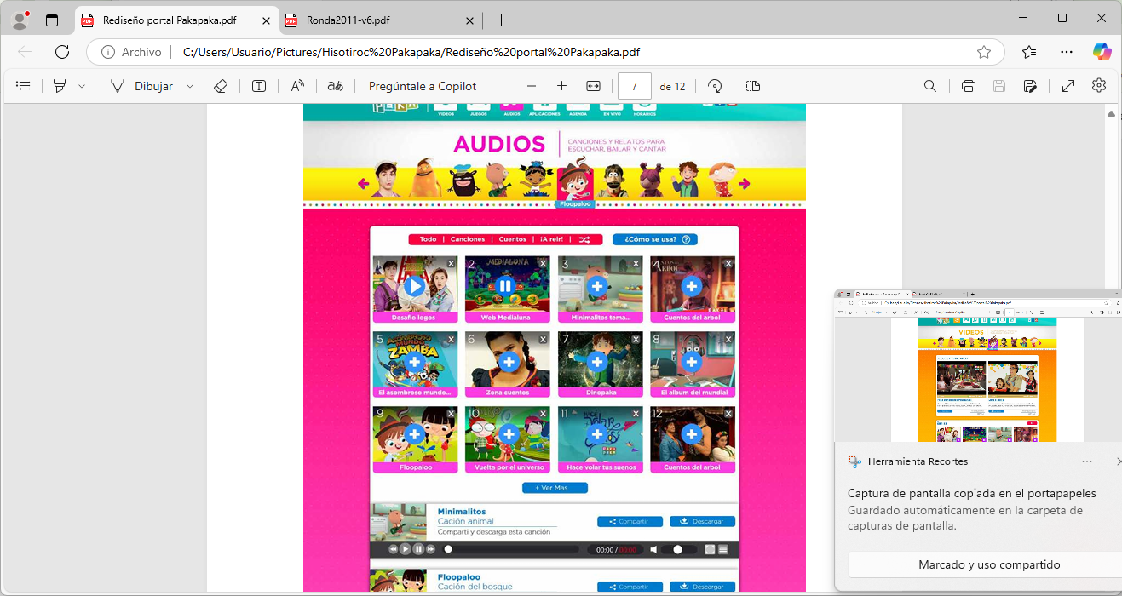
Task: Click the page number input field
Action: pyautogui.click(x=635, y=86)
